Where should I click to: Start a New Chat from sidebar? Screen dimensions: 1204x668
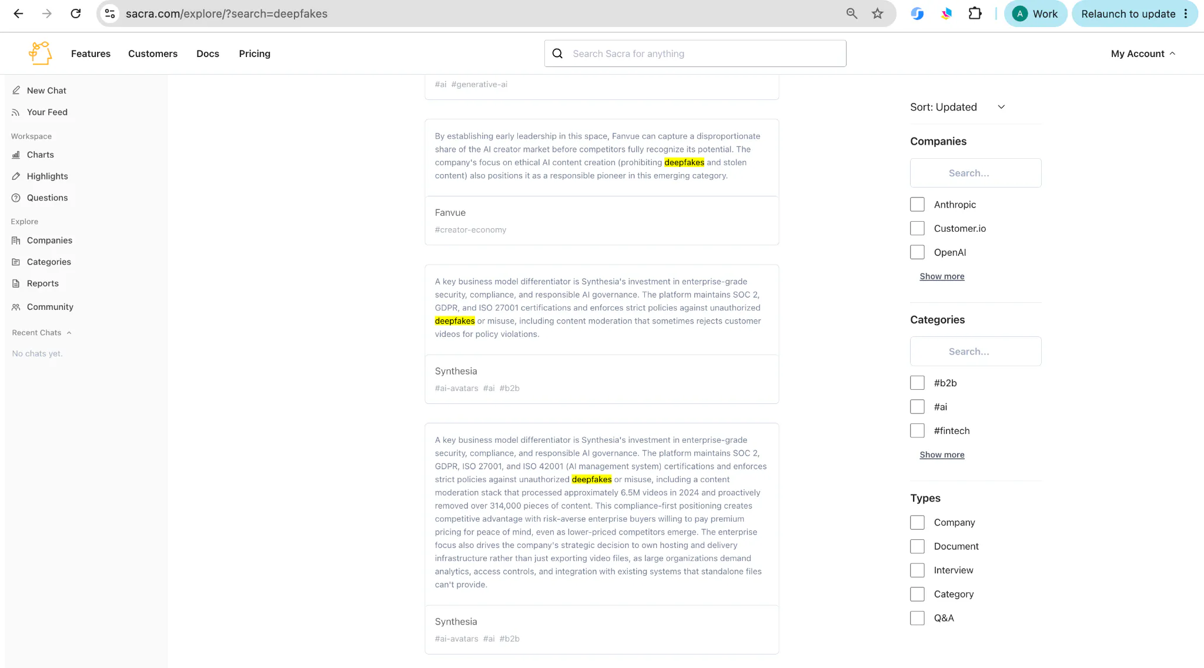(46, 91)
